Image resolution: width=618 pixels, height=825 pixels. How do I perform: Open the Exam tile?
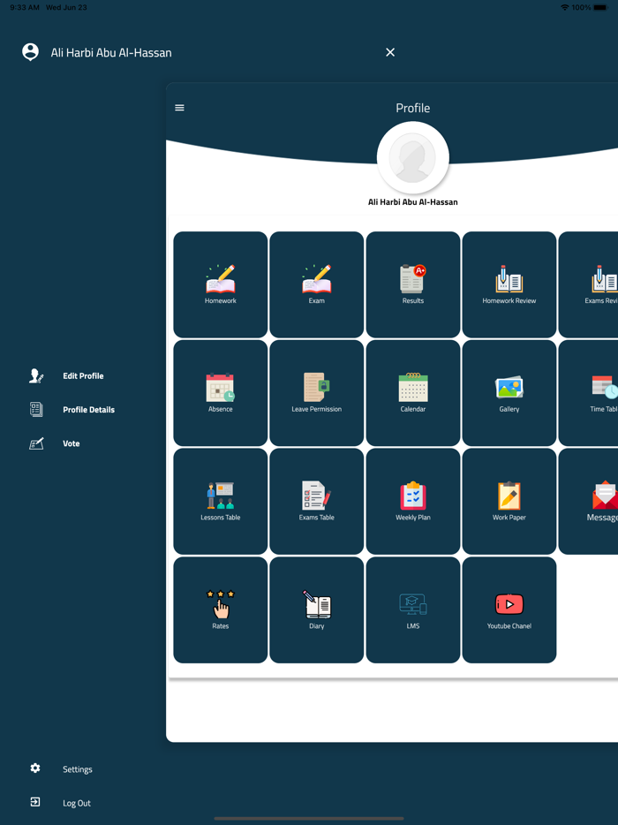pyautogui.click(x=316, y=284)
